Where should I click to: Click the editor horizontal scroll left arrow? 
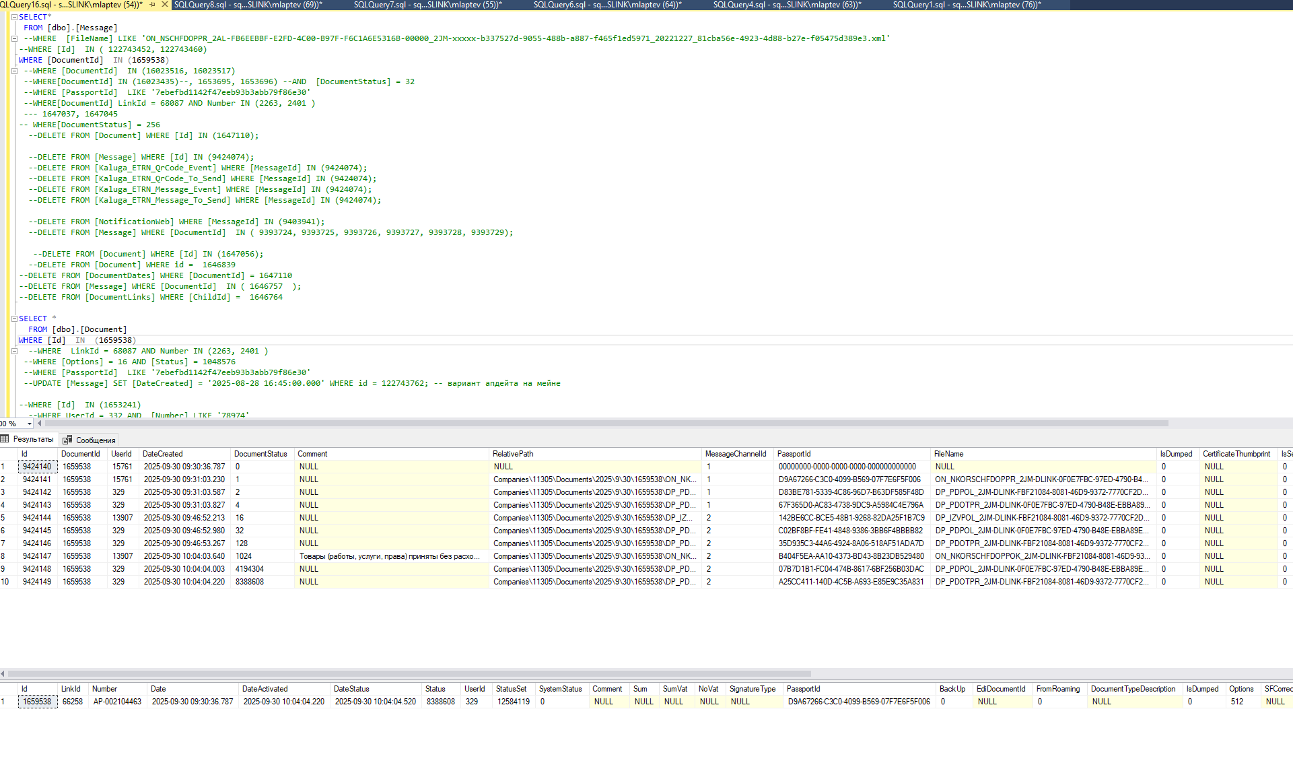[40, 424]
